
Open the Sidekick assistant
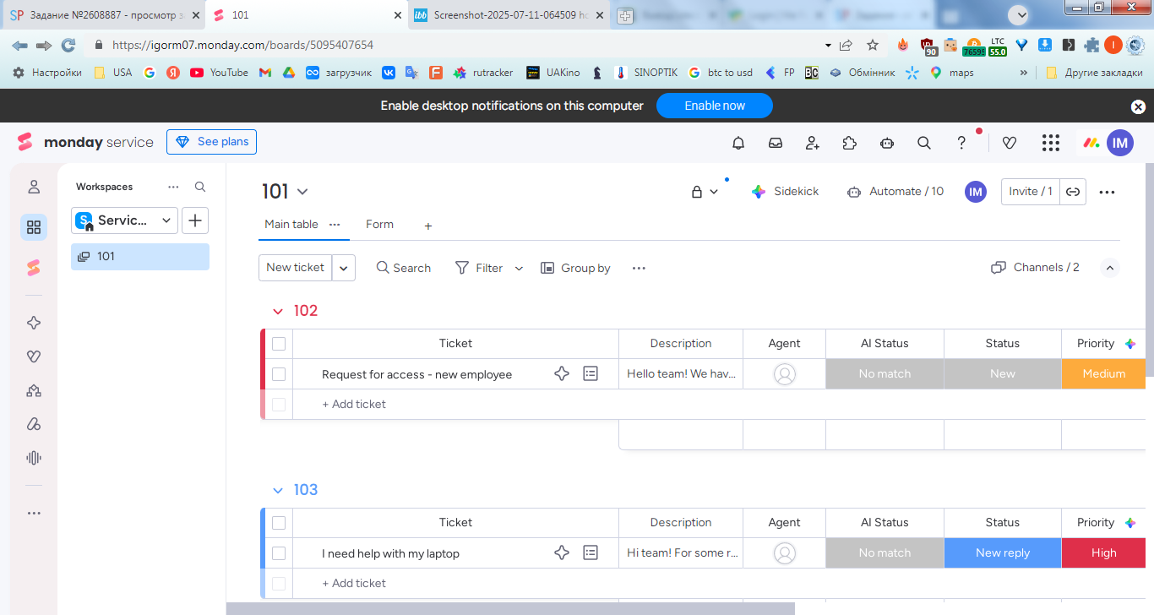pyautogui.click(x=785, y=192)
